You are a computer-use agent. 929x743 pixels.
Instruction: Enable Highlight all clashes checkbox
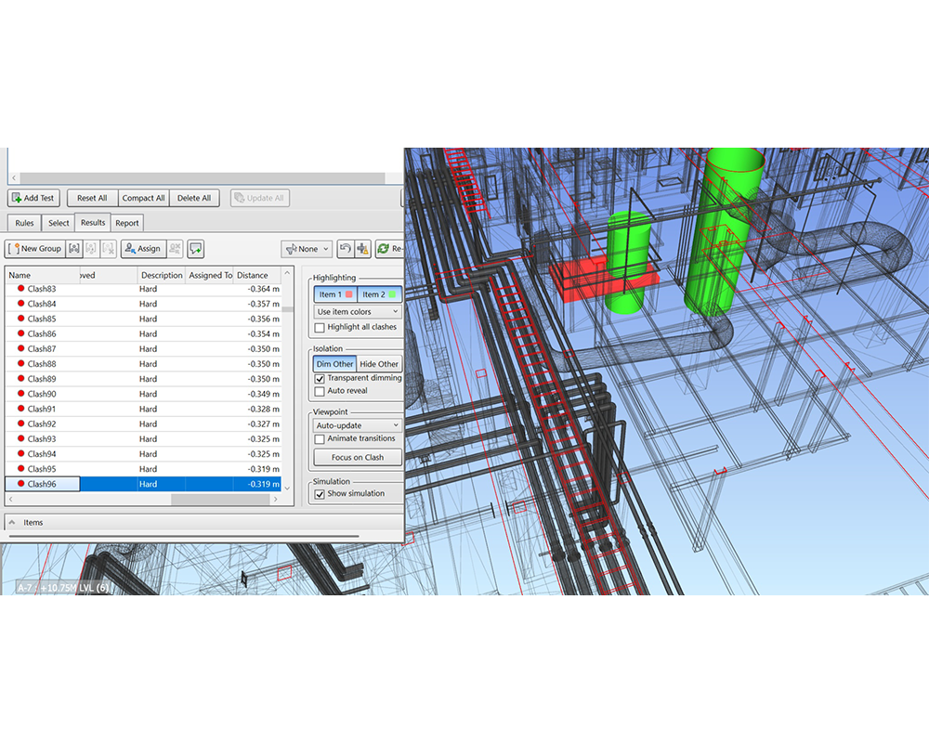tap(320, 327)
